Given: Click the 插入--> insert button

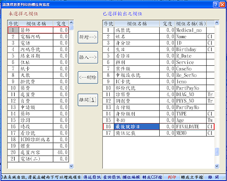Looking at the screenshot, I should (88, 57).
